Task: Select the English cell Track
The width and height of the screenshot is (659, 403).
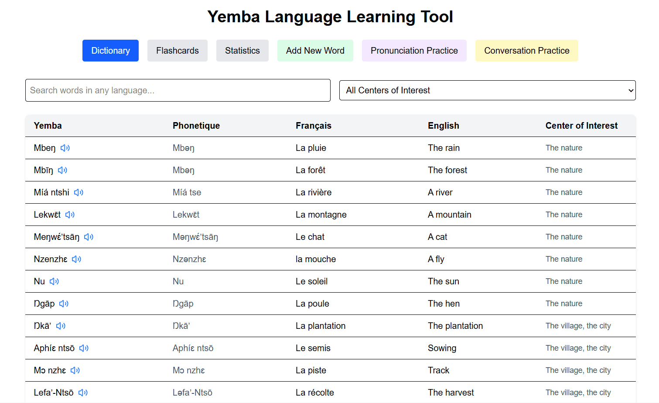Action: [x=439, y=370]
